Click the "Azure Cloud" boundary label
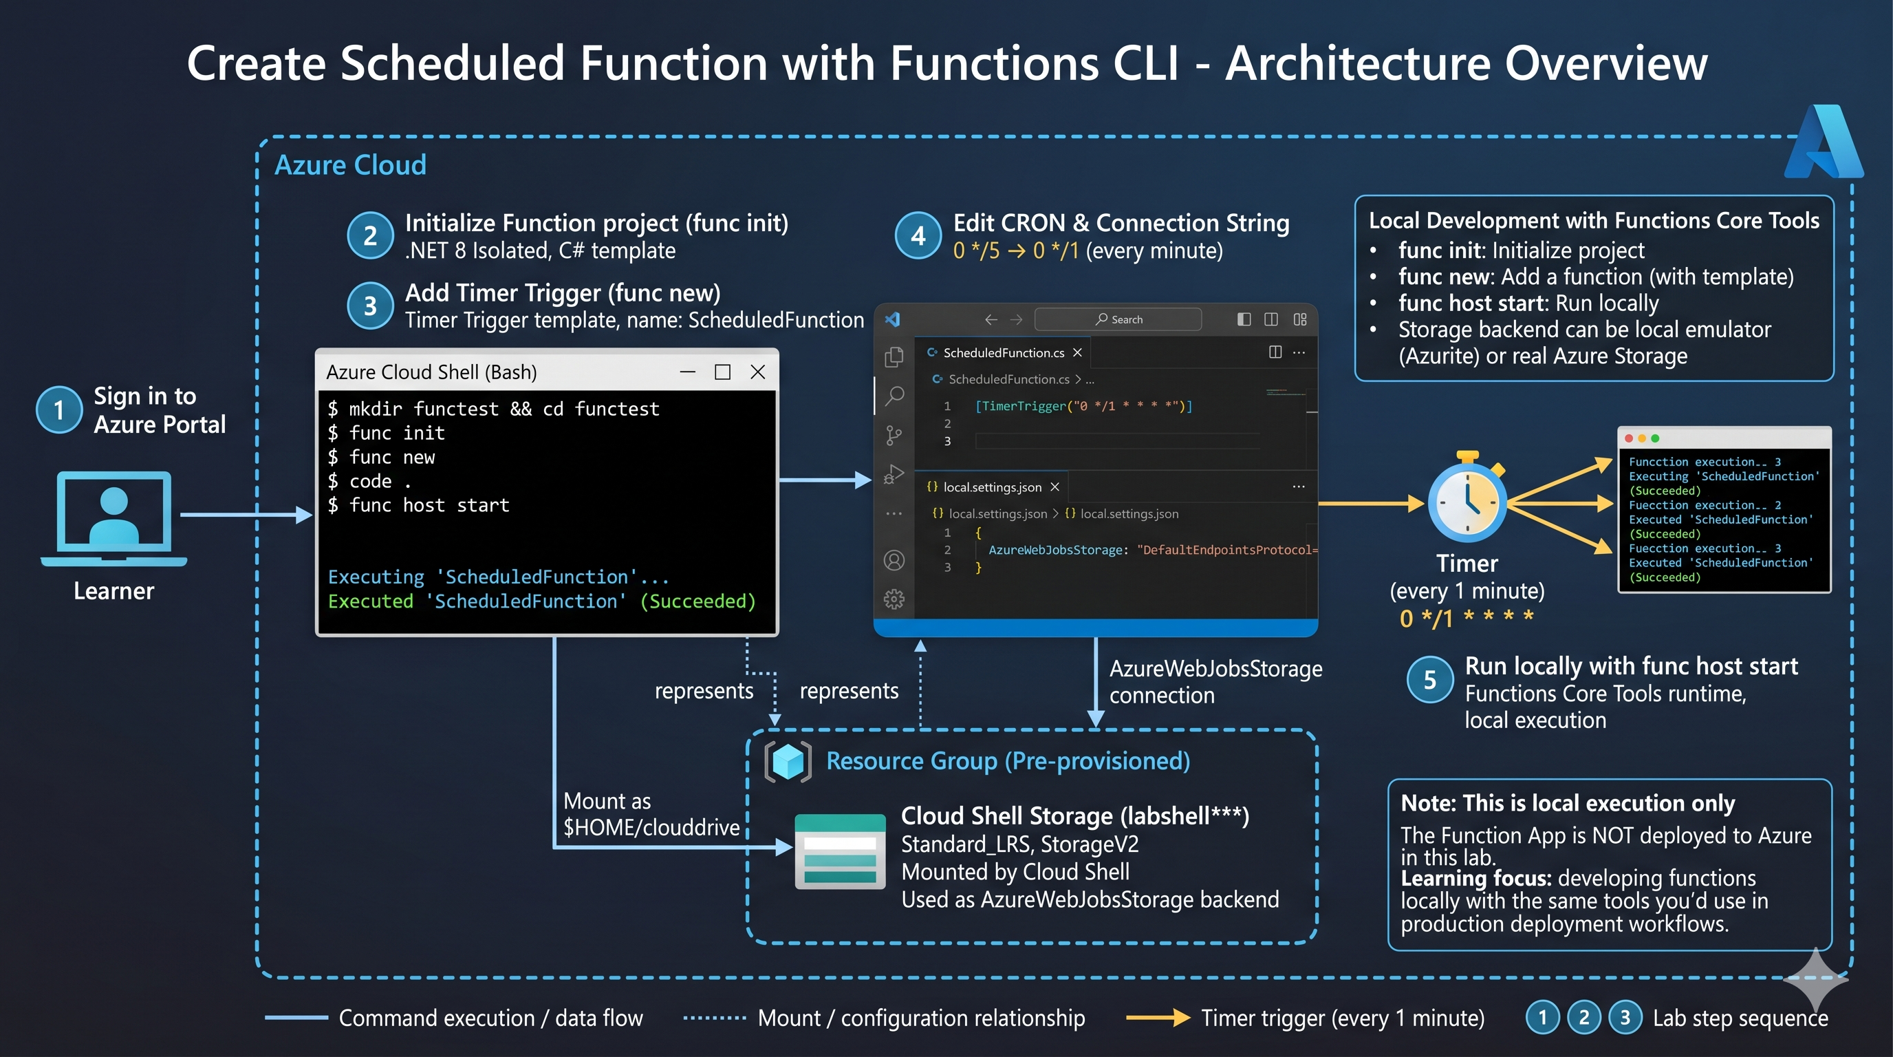 point(351,164)
